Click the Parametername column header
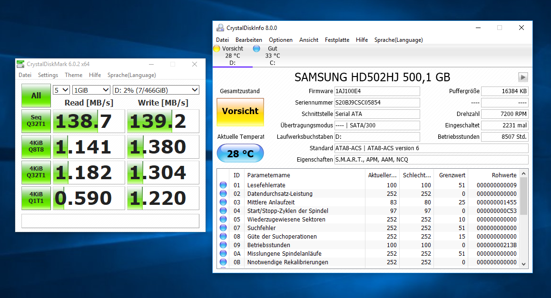551x298 pixels. [x=305, y=175]
